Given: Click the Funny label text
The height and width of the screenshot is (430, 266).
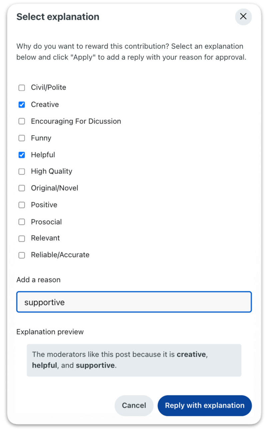Looking at the screenshot, I should click(41, 138).
